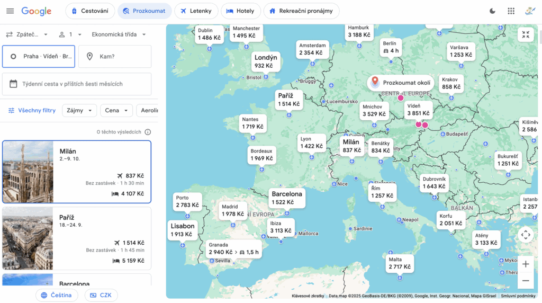Zoom in on the map
Image resolution: width=542 pixels, height=303 pixels.
coord(525,264)
